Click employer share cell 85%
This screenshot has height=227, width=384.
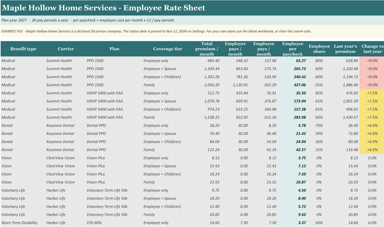(x=319, y=93)
